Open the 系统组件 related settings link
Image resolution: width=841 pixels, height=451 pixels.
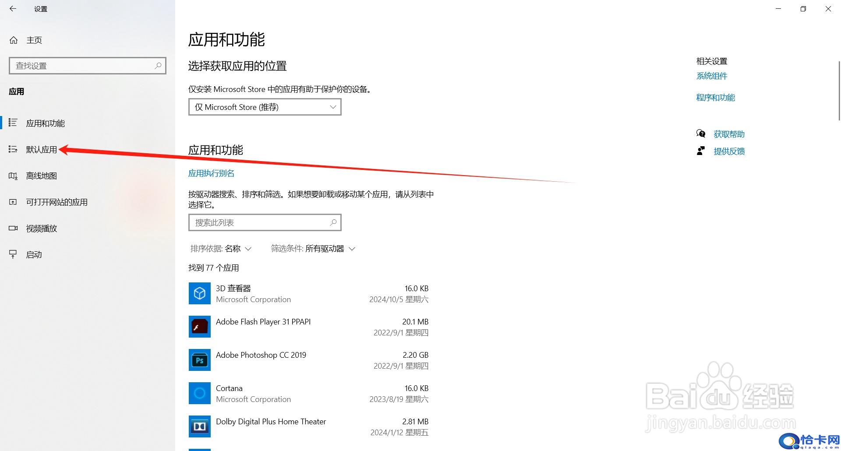[x=712, y=76]
